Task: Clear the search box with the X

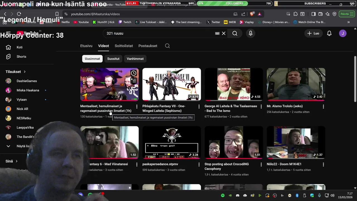Action: [224, 33]
